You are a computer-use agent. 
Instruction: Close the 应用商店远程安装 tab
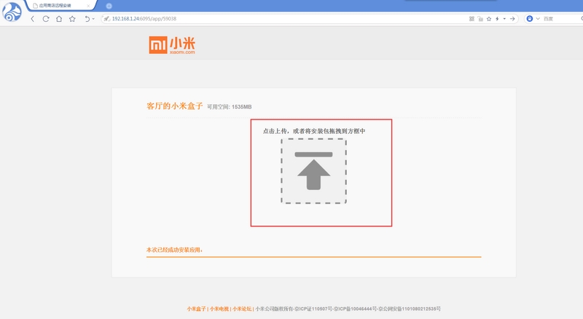coord(88,6)
